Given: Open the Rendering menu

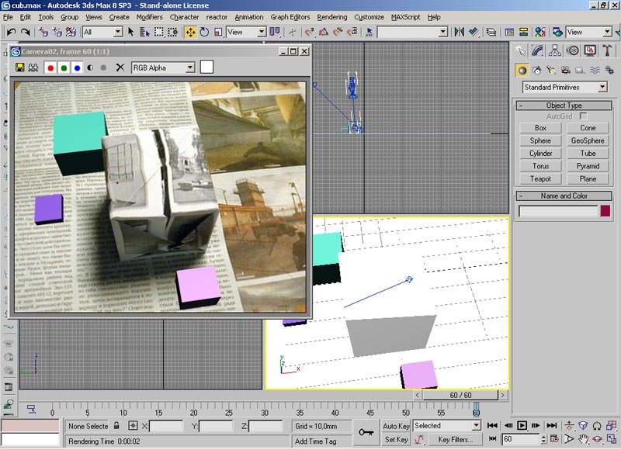Looking at the screenshot, I should coord(332,16).
